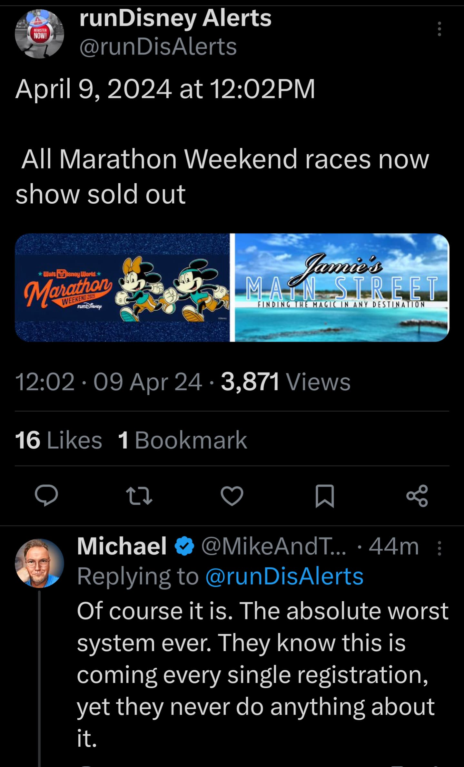The height and width of the screenshot is (767, 464).
Task: Open runDisney Alerts profile picture
Action: point(39,34)
